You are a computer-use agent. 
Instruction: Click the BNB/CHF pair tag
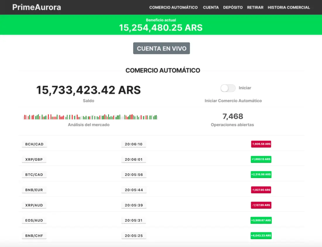[34, 236]
